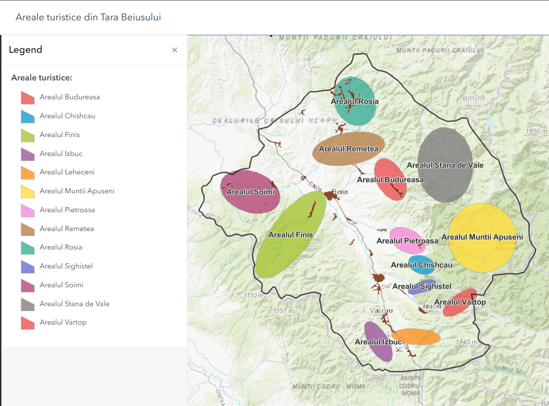Screen dimensions: 549x406
Task: Close the Legend panel
Action: 175,50
